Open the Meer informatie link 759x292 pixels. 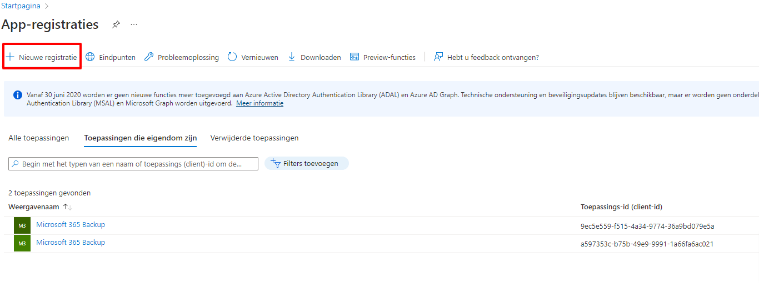click(259, 103)
